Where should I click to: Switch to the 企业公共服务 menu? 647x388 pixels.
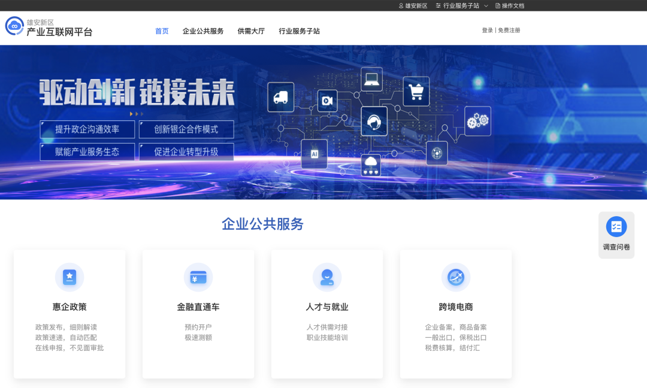click(x=203, y=31)
